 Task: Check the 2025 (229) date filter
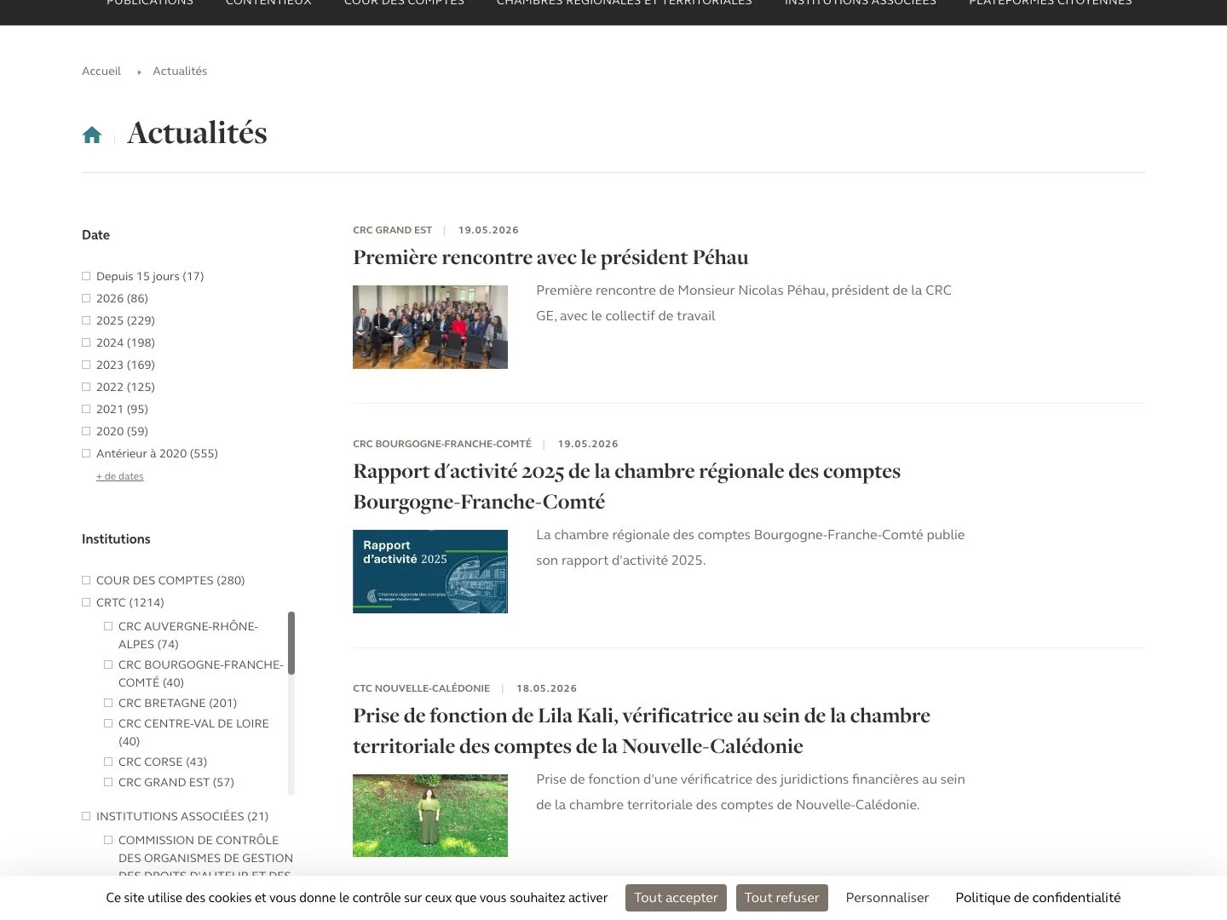pos(86,320)
